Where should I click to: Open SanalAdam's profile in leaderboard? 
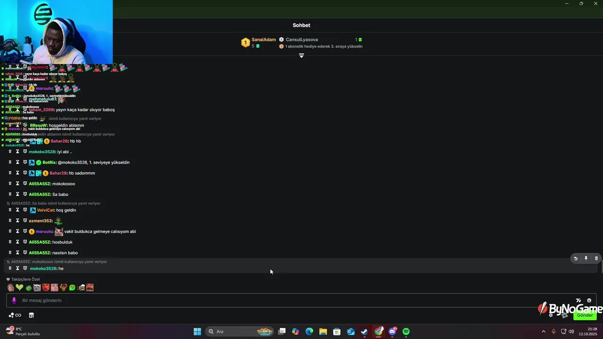pyautogui.click(x=264, y=40)
